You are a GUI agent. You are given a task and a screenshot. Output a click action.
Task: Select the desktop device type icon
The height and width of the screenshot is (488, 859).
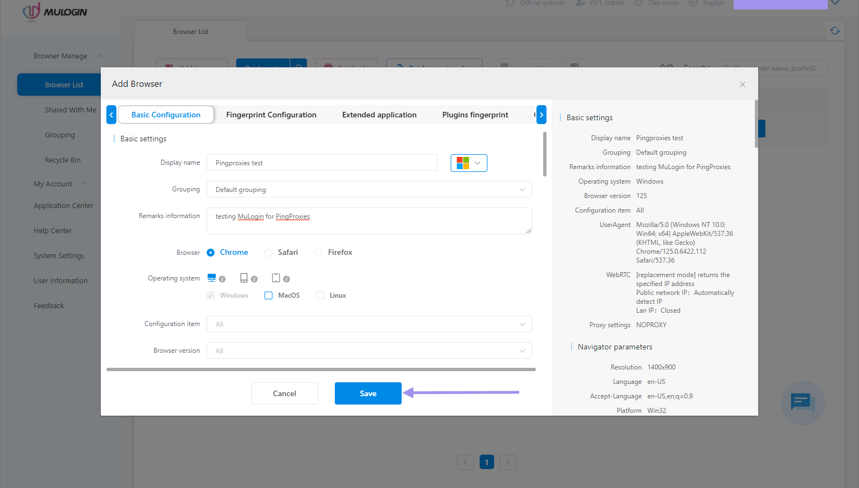tap(212, 278)
